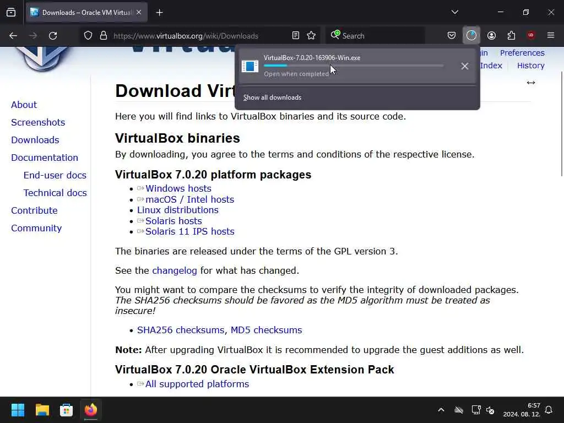The image size is (564, 423).
Task: Open SHA256 checksums link
Action: (x=181, y=330)
